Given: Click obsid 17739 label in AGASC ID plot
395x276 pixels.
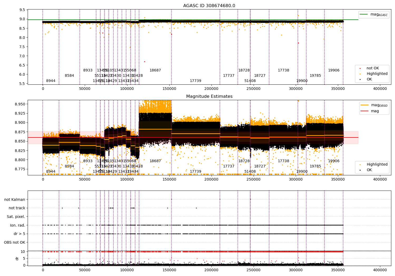Looking at the screenshot, I should pyautogui.click(x=195, y=81).
